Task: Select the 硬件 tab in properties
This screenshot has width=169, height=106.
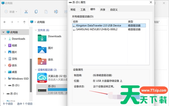Action: pyautogui.click(x=93, y=9)
